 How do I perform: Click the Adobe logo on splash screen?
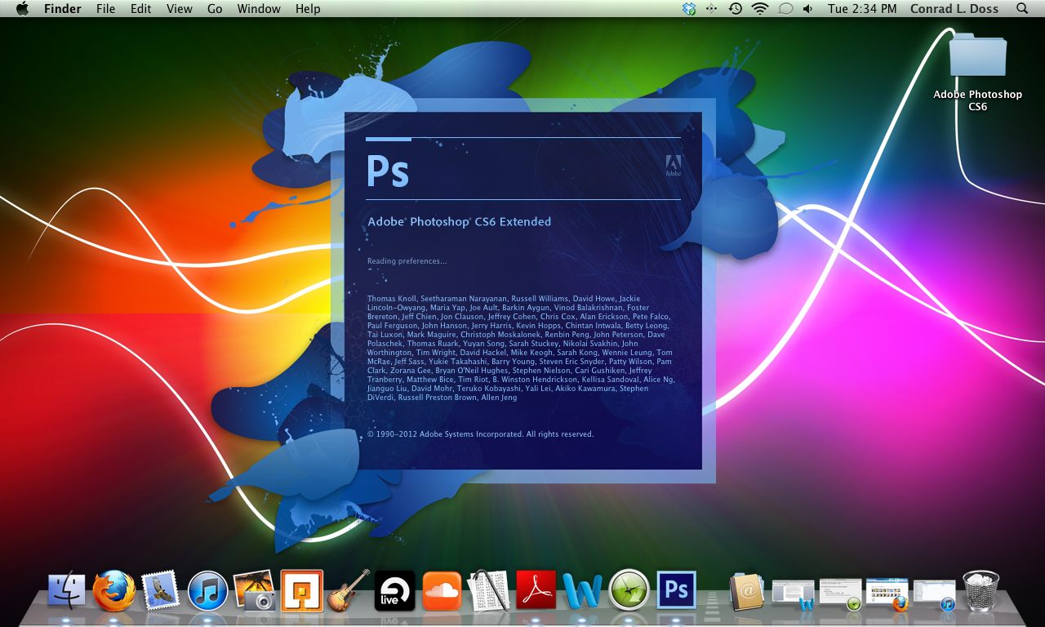point(674,165)
